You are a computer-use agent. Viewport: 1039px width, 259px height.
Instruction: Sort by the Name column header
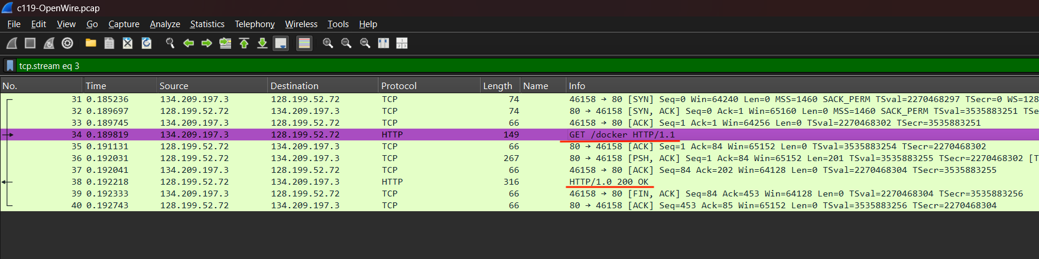click(x=543, y=86)
